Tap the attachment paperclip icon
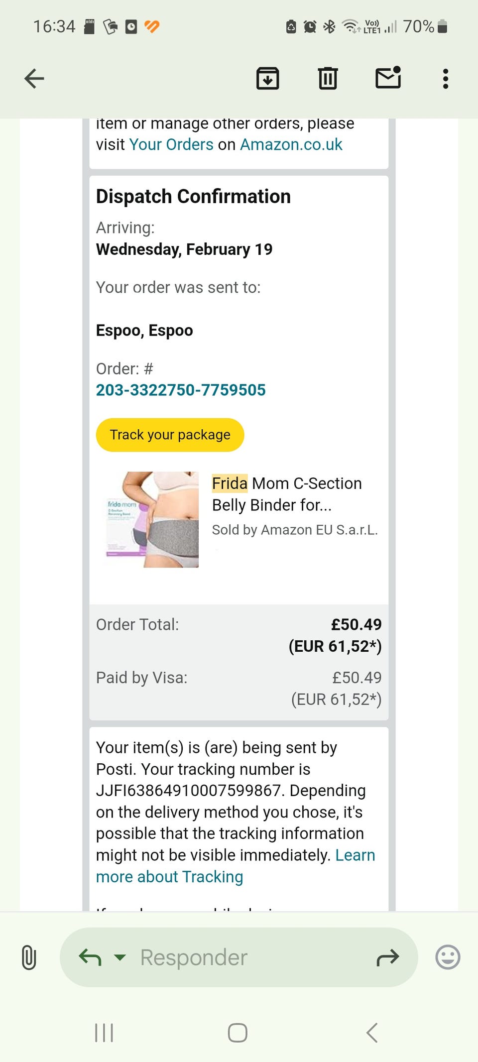 click(x=29, y=957)
